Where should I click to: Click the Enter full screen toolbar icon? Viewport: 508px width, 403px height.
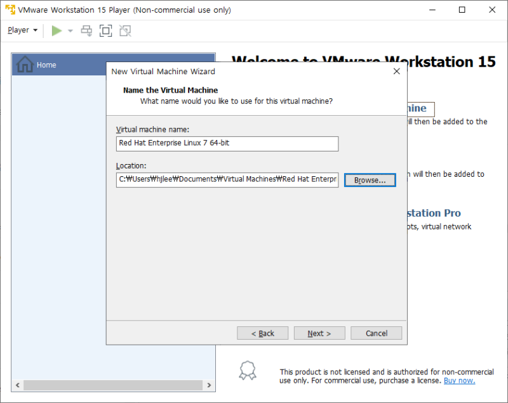point(105,30)
